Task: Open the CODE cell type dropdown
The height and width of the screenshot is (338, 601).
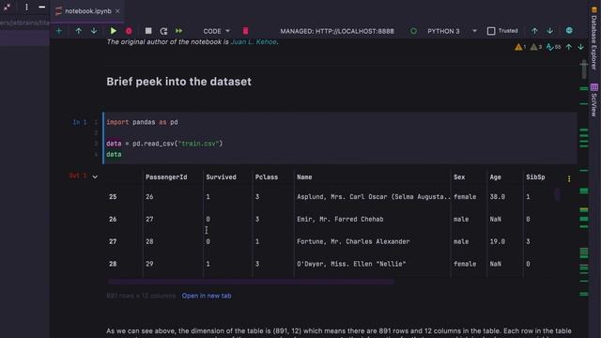Action: click(x=217, y=31)
